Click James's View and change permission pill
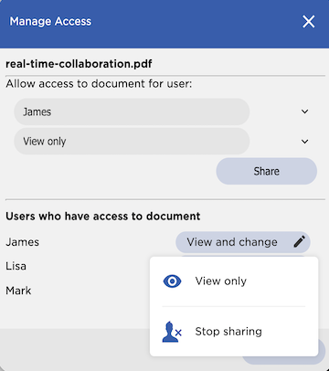 coord(243,242)
